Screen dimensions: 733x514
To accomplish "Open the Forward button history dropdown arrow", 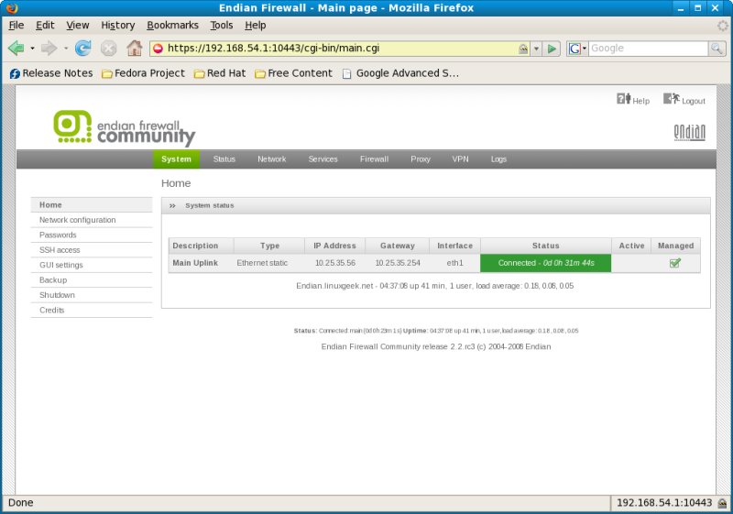I will pos(65,49).
